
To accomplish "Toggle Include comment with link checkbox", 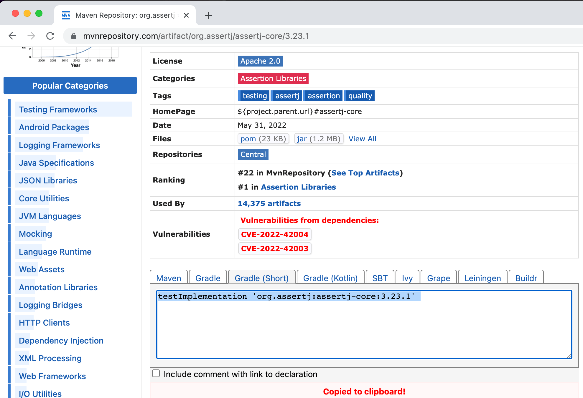I will click(x=157, y=374).
